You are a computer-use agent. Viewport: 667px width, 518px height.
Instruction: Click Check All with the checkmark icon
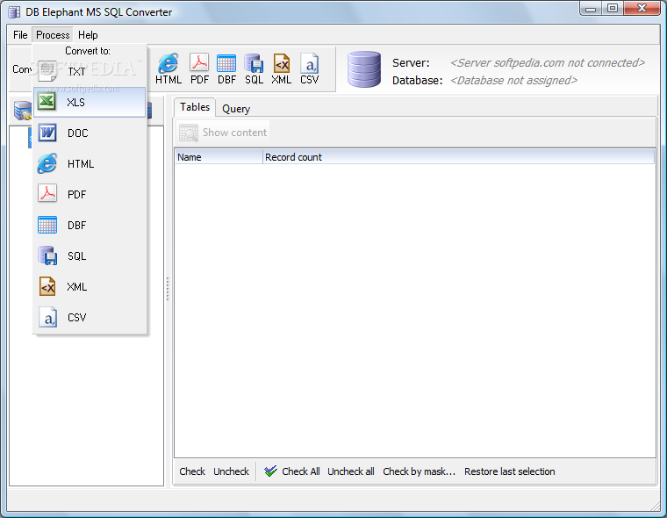291,471
